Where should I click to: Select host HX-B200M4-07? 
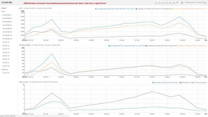(7, 35)
